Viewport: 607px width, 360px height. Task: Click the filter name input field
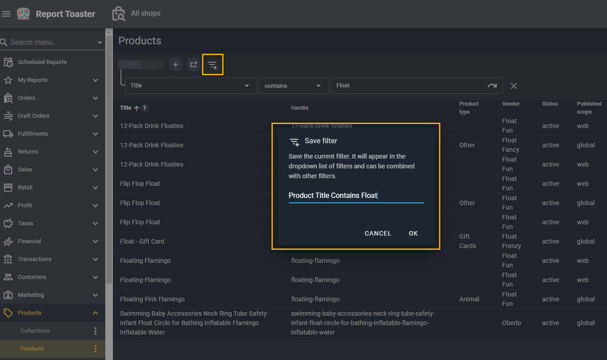pyautogui.click(x=356, y=196)
